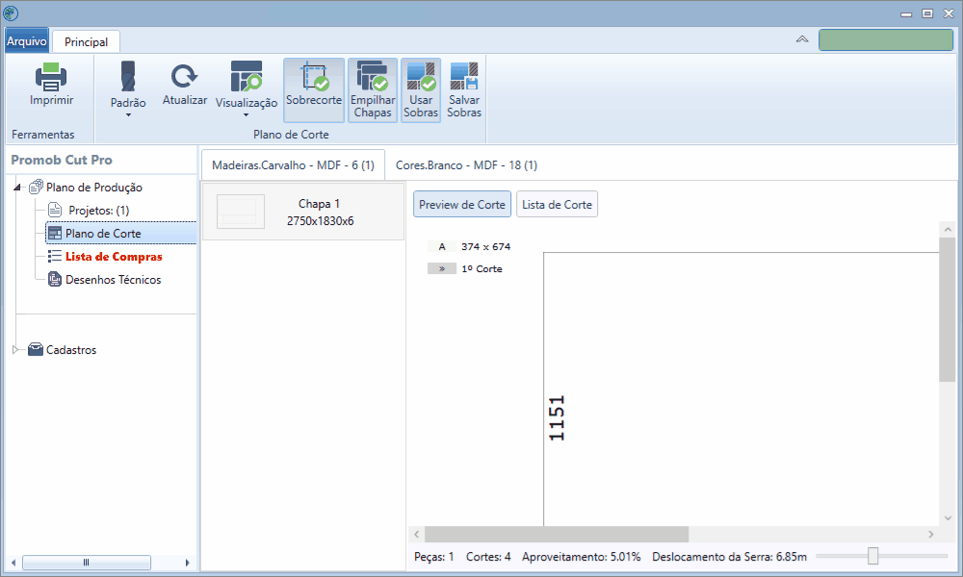The image size is (963, 577).
Task: Click the Imprimir printer icon
Action: (51, 77)
